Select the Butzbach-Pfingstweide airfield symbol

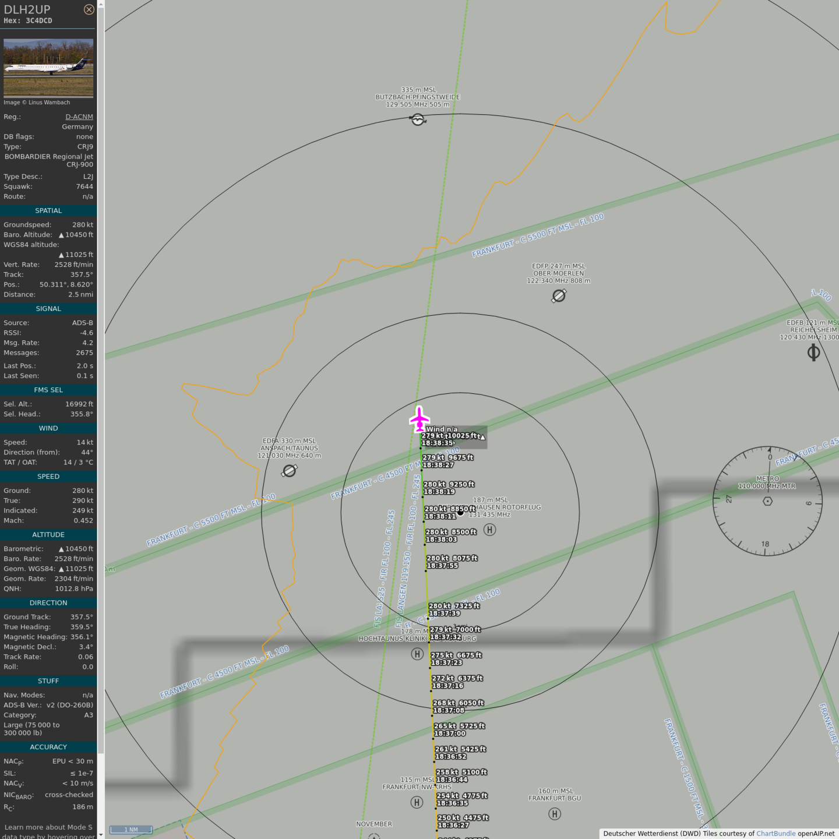(x=418, y=120)
